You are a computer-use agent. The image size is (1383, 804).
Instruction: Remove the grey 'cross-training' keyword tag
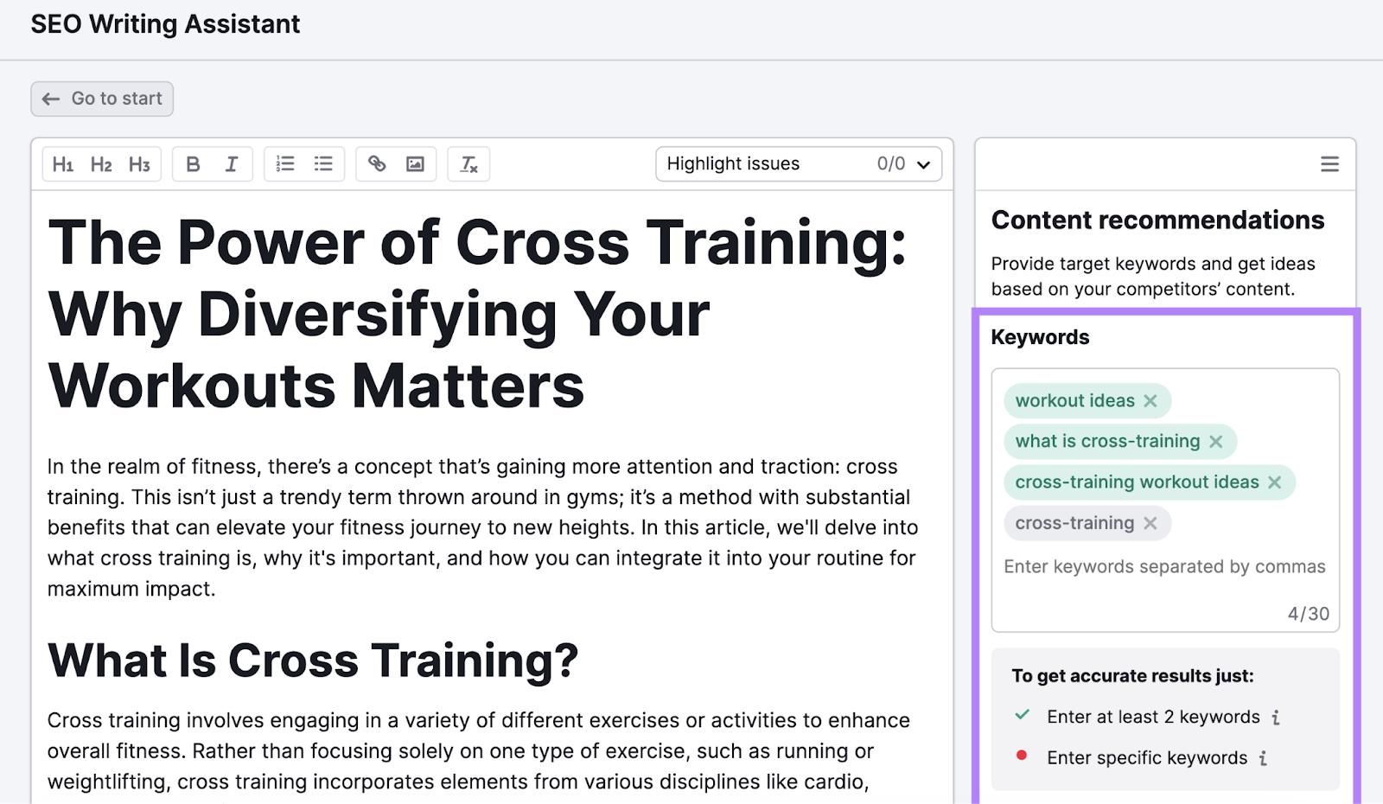click(1150, 523)
